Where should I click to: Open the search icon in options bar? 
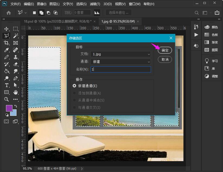coord(196,13)
